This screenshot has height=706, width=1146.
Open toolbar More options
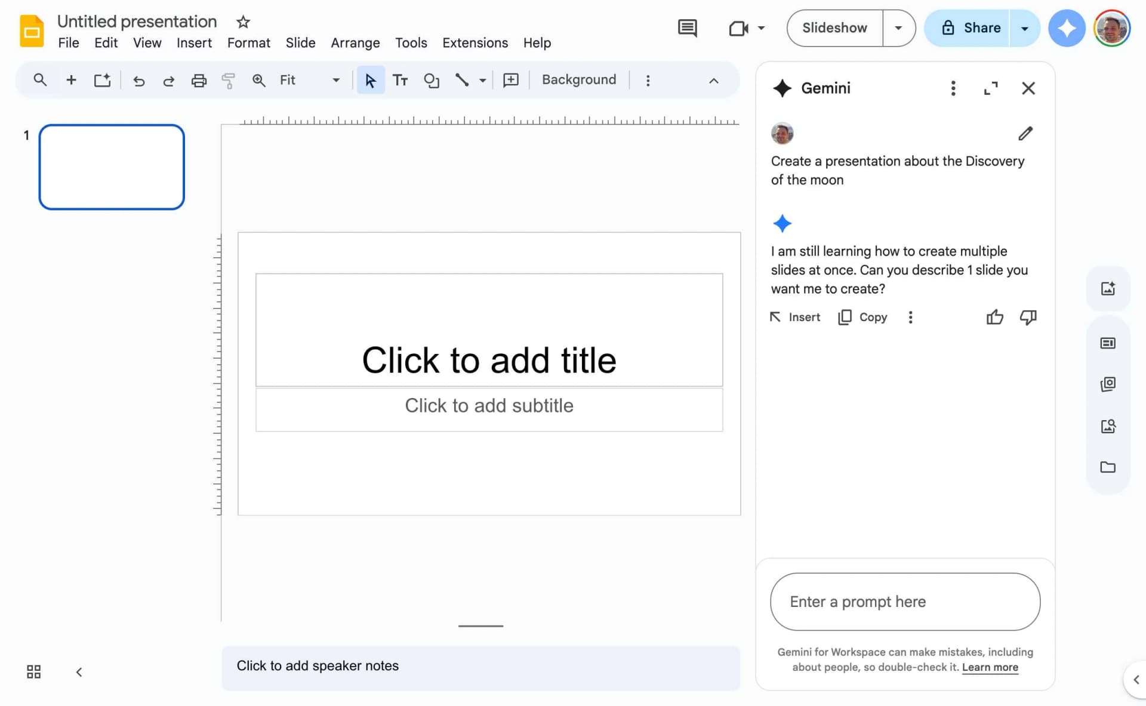(648, 80)
